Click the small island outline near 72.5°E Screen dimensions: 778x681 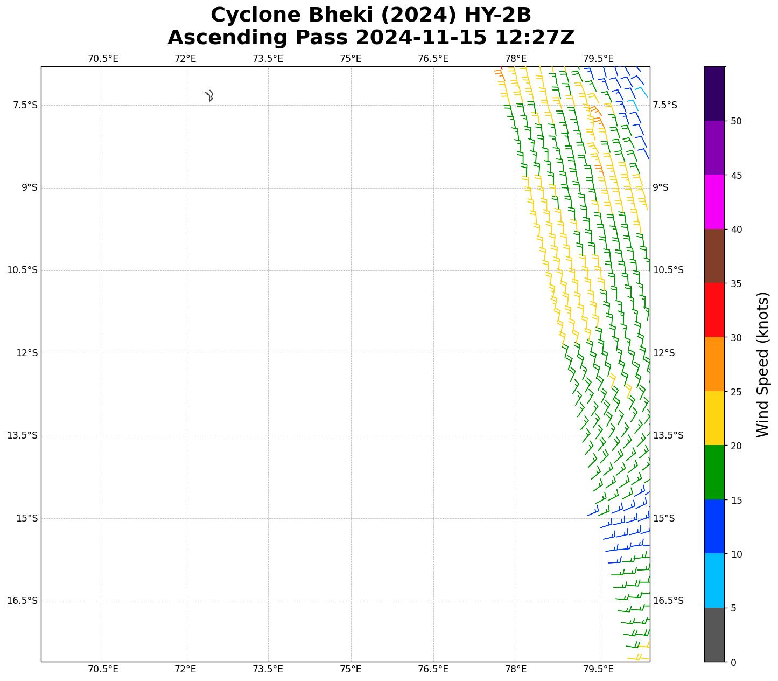click(x=209, y=96)
